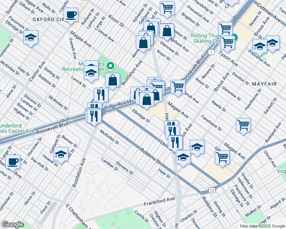
Task: Click the OXFORD CIR neighborhood label
Action: pos(48,19)
